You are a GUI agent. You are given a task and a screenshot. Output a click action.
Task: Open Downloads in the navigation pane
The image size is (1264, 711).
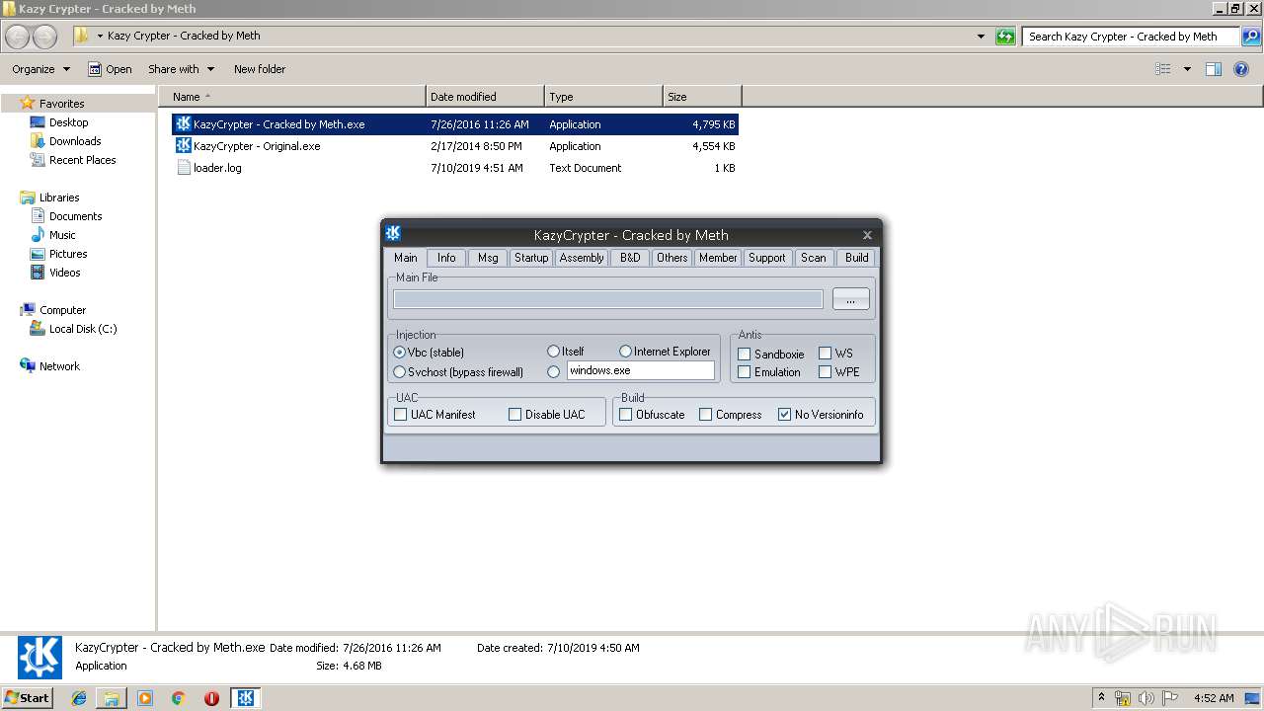65,141
